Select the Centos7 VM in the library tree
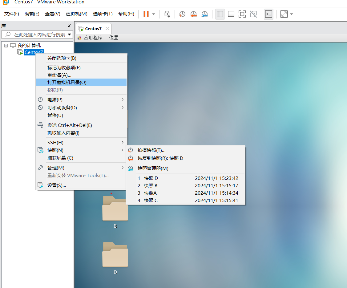The height and width of the screenshot is (288, 347). click(34, 52)
